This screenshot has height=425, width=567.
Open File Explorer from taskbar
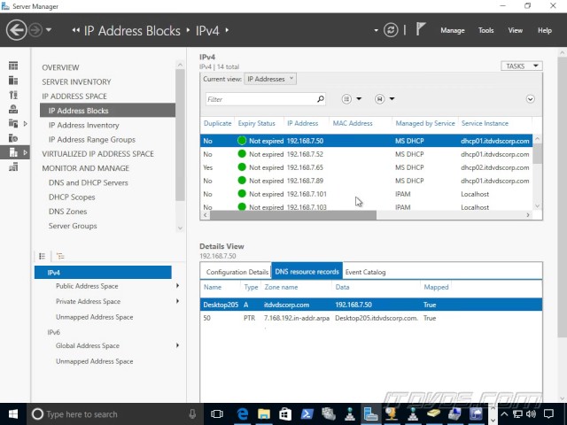(x=264, y=414)
